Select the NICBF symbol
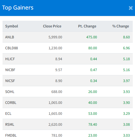 10,70
